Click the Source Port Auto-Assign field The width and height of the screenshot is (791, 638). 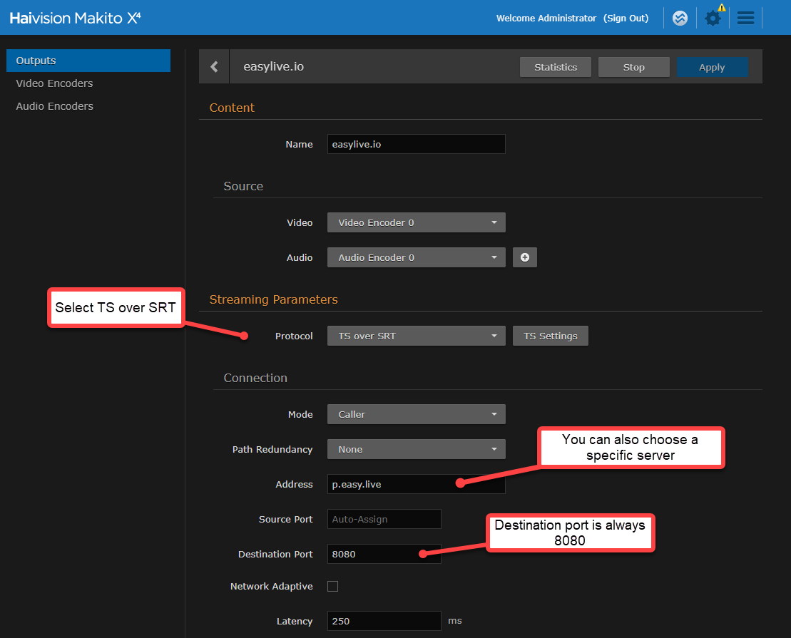pyautogui.click(x=384, y=519)
